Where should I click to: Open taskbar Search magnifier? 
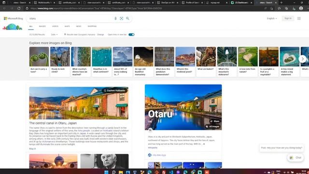(113, 172)
